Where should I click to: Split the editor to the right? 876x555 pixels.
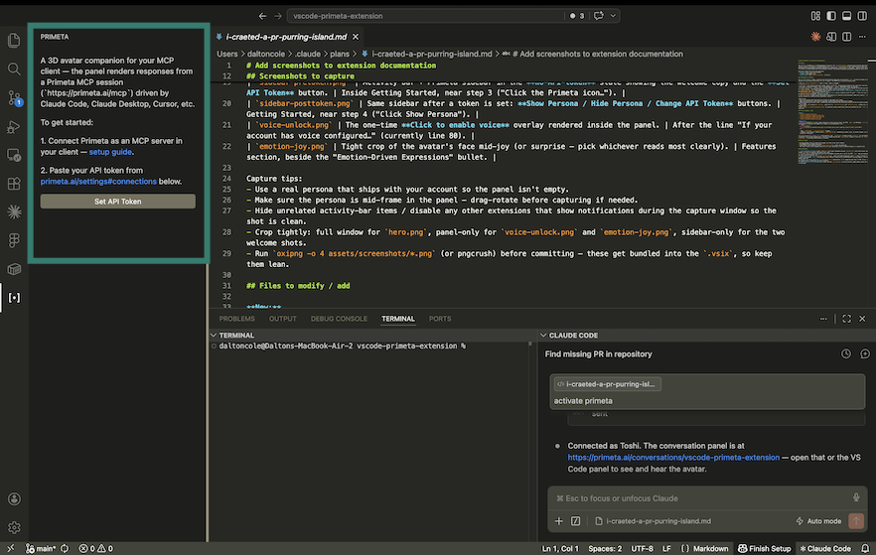click(x=847, y=37)
